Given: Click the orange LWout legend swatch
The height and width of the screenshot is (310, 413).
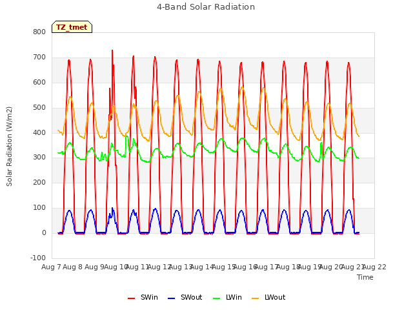Looking at the screenshot, I should (256, 298).
